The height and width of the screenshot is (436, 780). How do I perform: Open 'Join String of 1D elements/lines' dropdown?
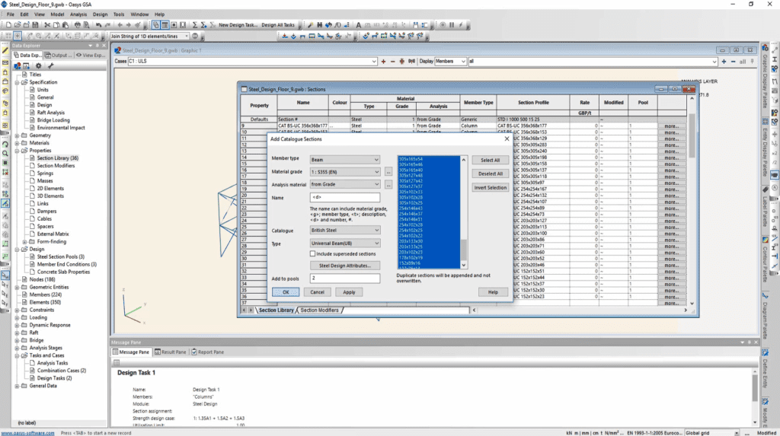point(149,37)
